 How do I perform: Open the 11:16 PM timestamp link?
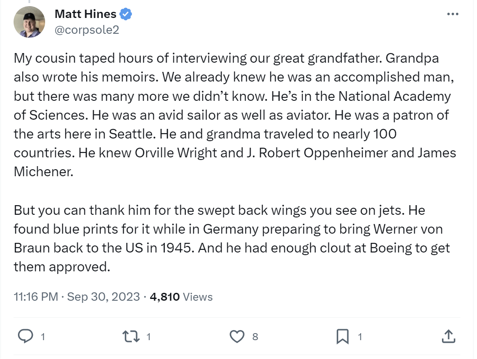pos(36,297)
